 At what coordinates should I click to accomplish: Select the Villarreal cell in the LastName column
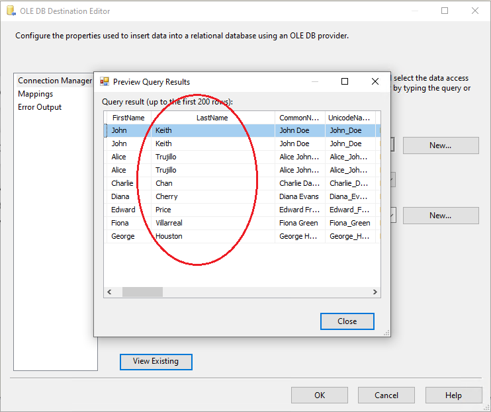pos(169,223)
